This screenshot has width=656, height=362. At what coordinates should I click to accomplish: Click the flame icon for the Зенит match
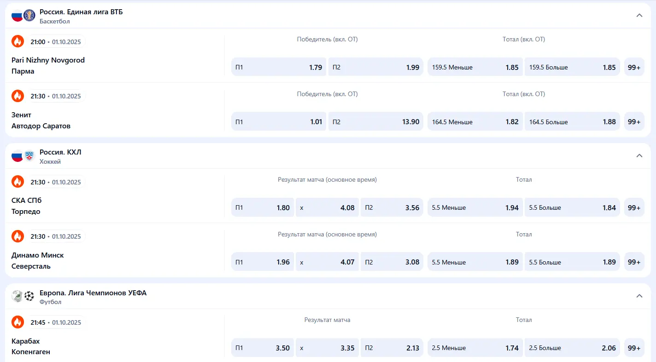pyautogui.click(x=18, y=96)
